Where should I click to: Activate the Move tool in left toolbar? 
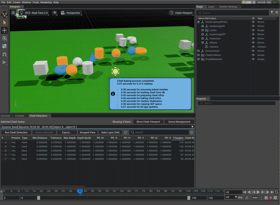click(x=4, y=30)
